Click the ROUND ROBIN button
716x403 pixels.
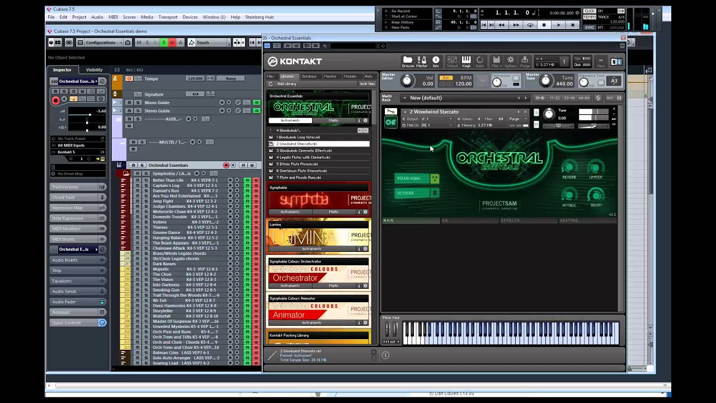417,179
